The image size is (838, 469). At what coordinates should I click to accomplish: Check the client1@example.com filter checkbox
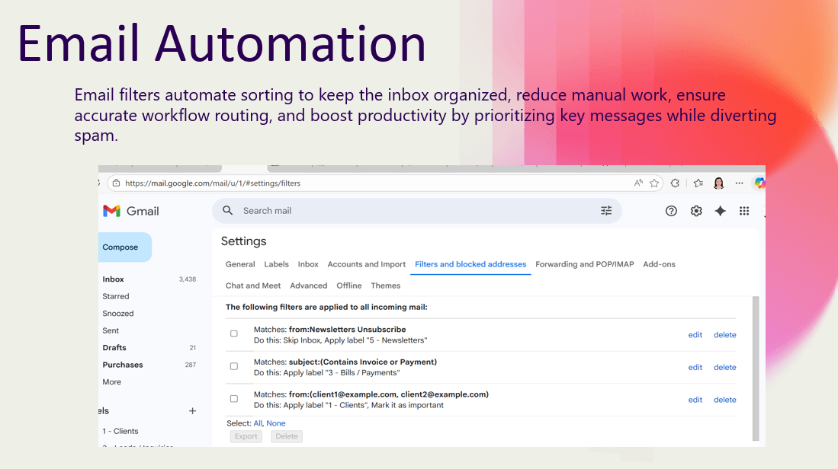(234, 399)
